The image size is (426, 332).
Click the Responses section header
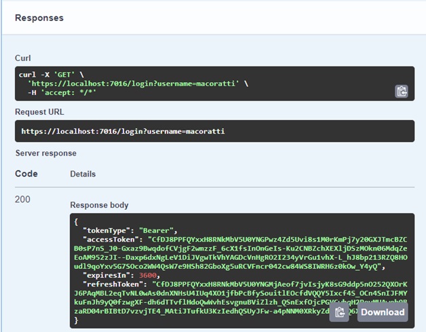tap(39, 18)
